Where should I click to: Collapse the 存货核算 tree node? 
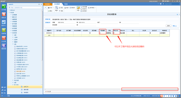tap(11, 33)
